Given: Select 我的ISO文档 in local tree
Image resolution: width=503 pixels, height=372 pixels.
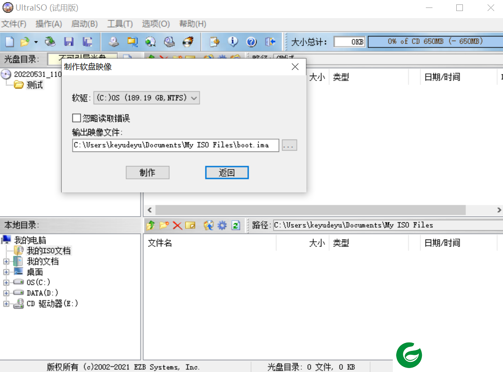Looking at the screenshot, I should 49,250.
